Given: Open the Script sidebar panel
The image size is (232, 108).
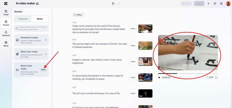Looking at the screenshot, I should tap(6, 13).
